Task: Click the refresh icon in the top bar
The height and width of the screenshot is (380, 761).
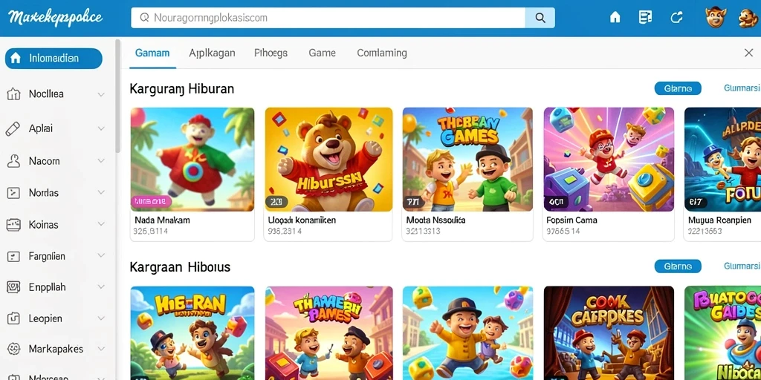Action: click(x=676, y=18)
